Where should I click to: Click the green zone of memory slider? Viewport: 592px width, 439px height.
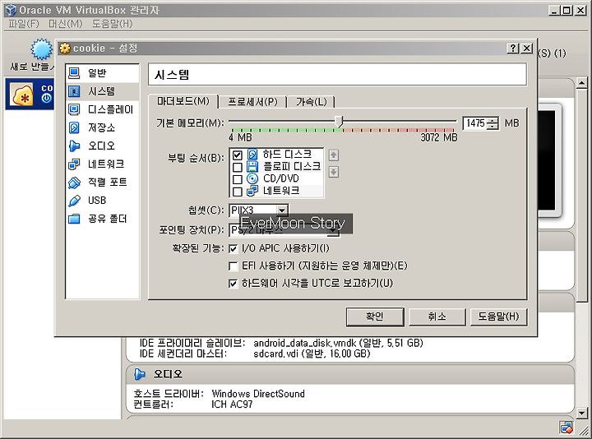287,130
